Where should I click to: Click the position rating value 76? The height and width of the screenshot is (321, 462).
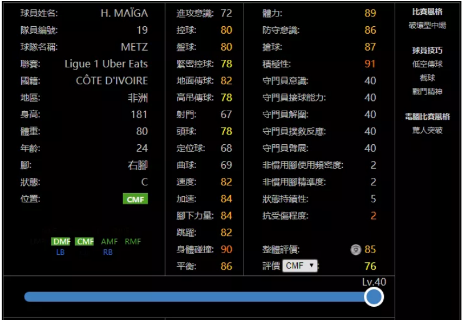[x=370, y=266]
